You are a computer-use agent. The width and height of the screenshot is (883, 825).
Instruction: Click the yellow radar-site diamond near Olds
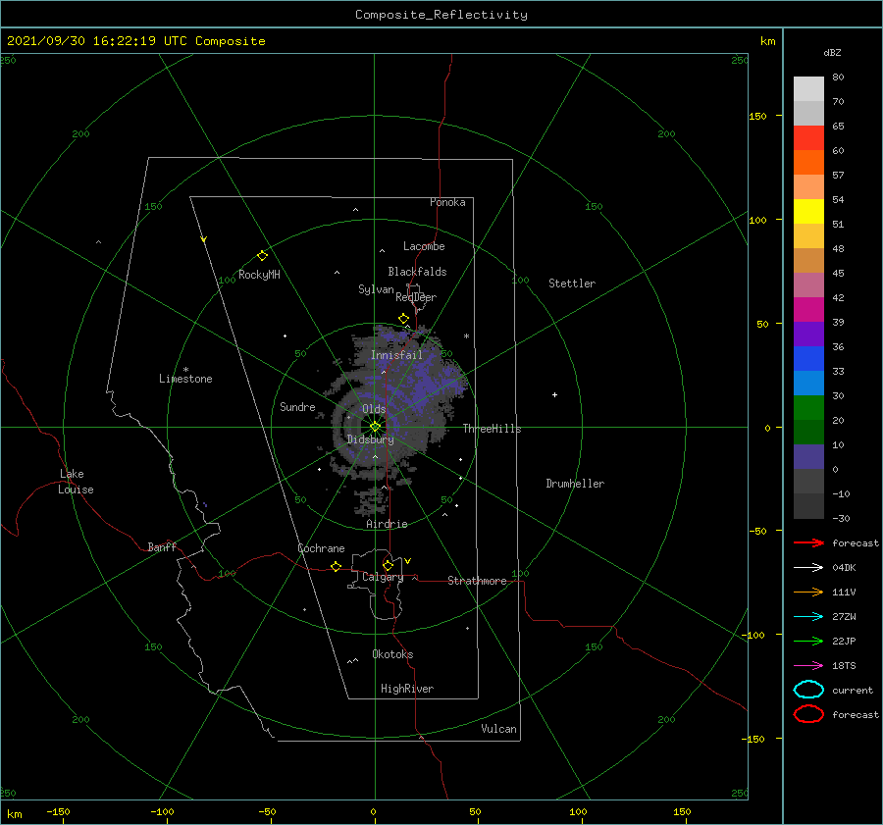[x=375, y=427]
